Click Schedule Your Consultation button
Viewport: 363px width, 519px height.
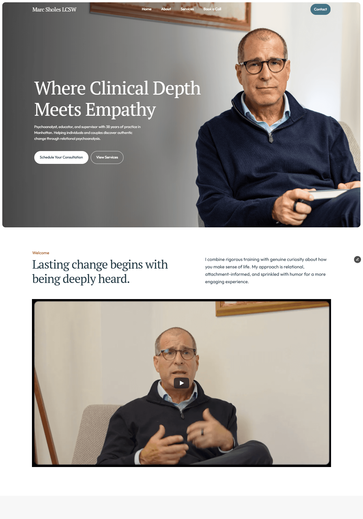tap(61, 157)
